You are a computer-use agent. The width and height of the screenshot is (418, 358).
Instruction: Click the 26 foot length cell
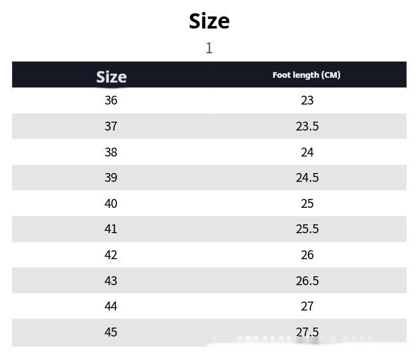point(307,255)
